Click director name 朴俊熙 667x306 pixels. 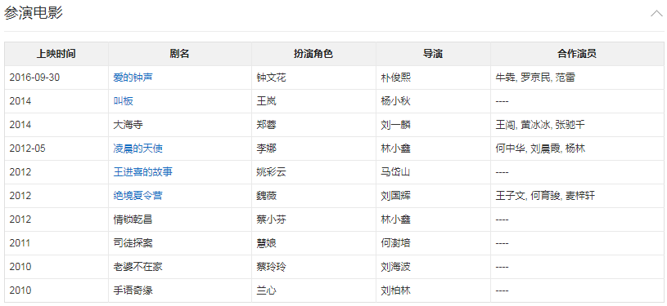(396, 78)
